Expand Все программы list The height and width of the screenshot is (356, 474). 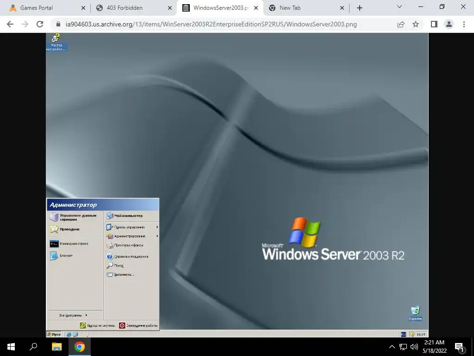(73, 315)
